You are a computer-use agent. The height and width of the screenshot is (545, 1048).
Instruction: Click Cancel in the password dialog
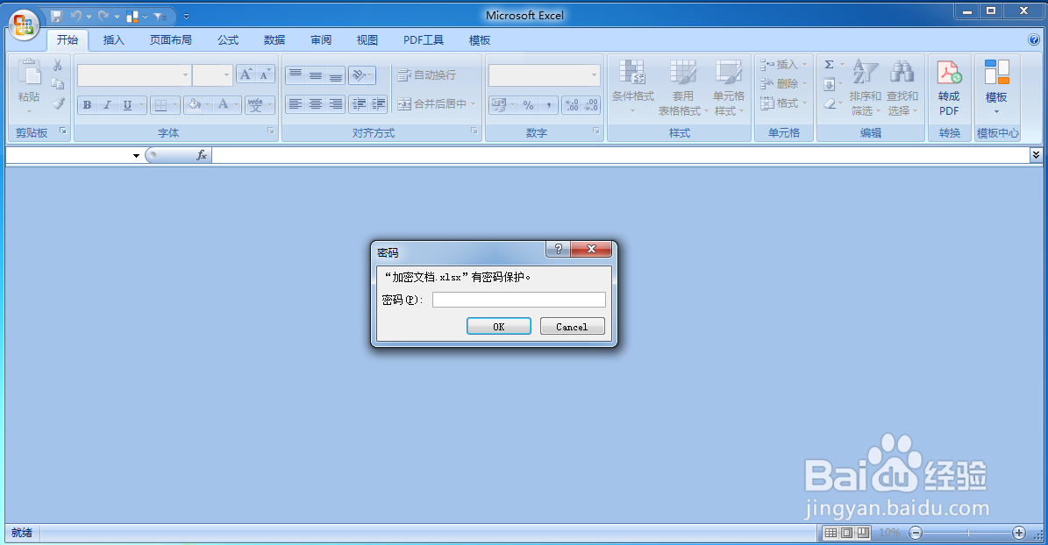(572, 327)
